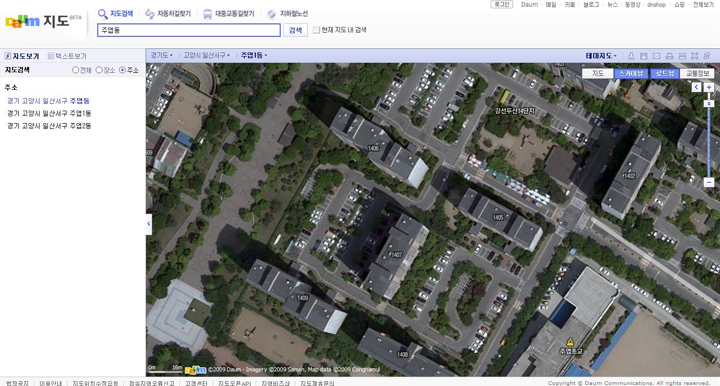Open the 자동차길찾기 driving directions tab
720x386 pixels.
point(168,14)
